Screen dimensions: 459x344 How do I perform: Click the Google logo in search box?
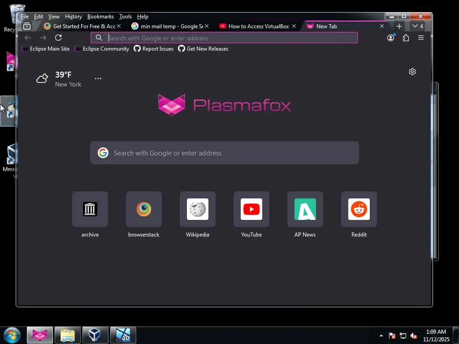[103, 153]
